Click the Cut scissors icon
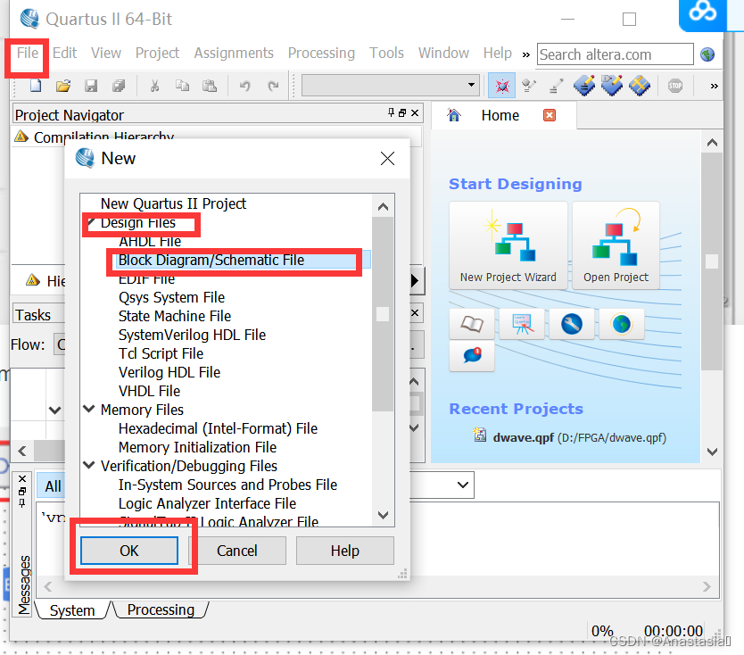This screenshot has height=655, width=744. pyautogui.click(x=154, y=86)
